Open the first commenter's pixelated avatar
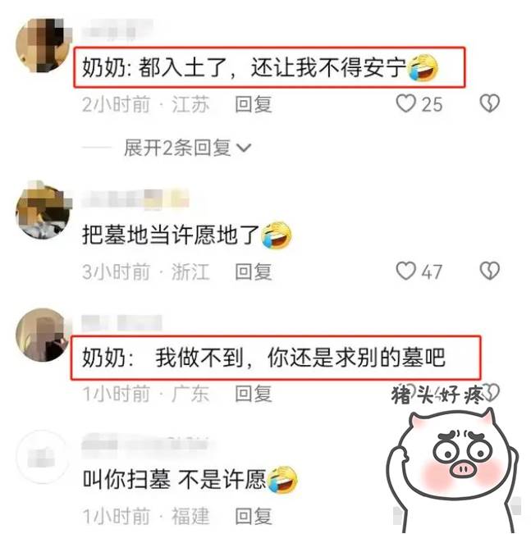 [x=43, y=45]
